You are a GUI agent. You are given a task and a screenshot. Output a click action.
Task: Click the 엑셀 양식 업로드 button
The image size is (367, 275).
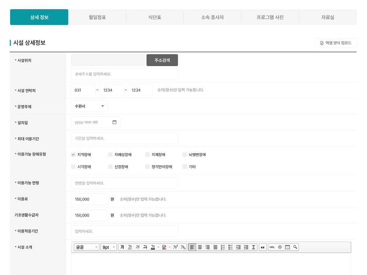[x=336, y=43]
